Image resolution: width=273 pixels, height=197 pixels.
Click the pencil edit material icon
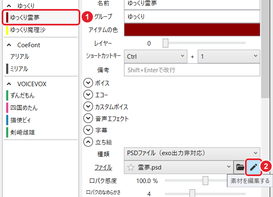point(254,167)
